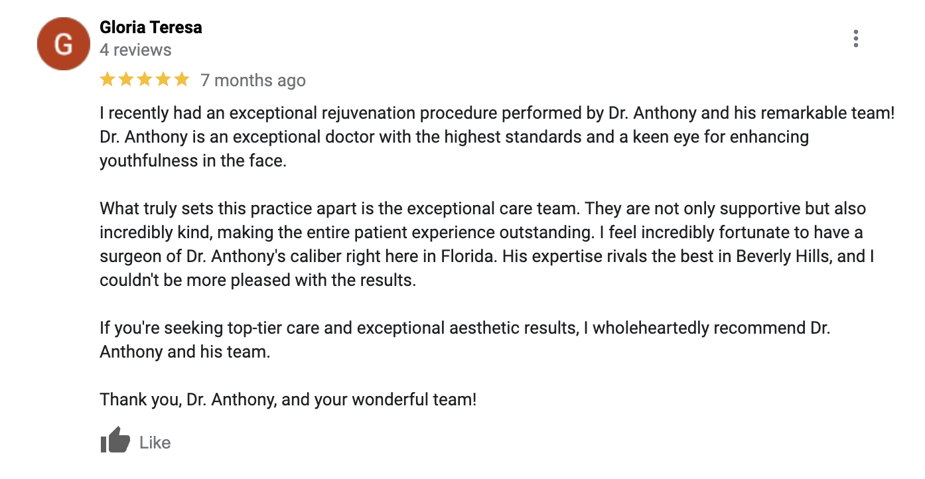This screenshot has height=479, width=925.
Task: Open Gloria Teresa's reviewer profile name
Action: [x=151, y=27]
